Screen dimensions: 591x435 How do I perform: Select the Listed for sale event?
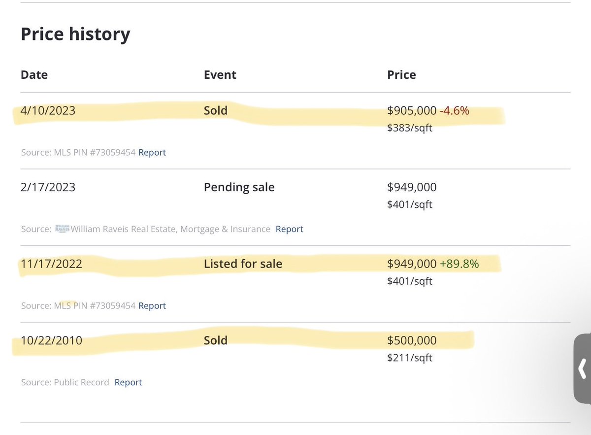click(243, 264)
